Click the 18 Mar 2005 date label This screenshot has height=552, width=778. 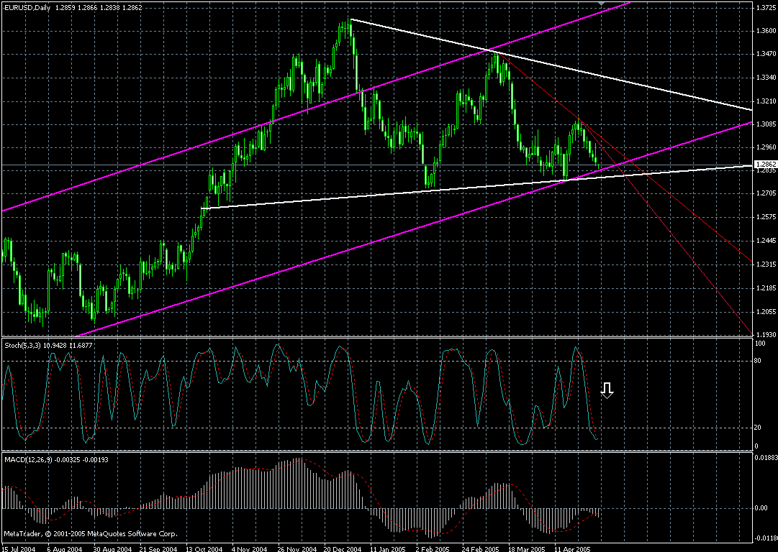tap(527, 548)
